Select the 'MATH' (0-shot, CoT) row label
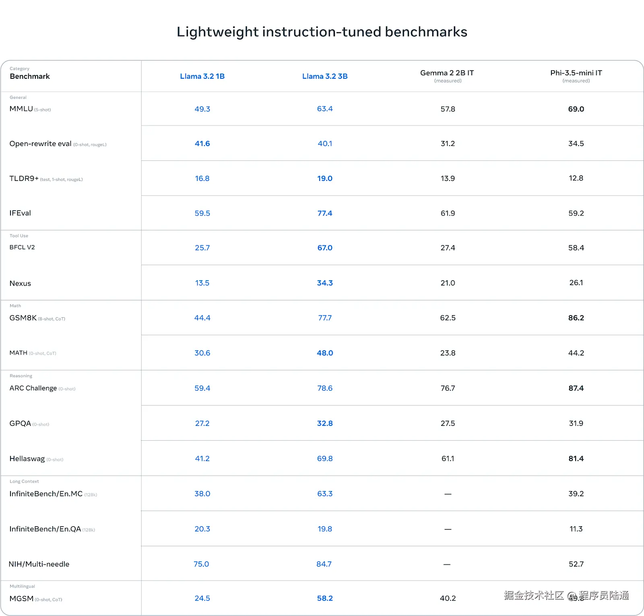 click(19, 353)
